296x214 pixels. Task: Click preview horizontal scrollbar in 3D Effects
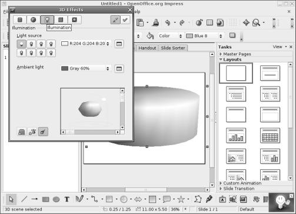point(90,132)
